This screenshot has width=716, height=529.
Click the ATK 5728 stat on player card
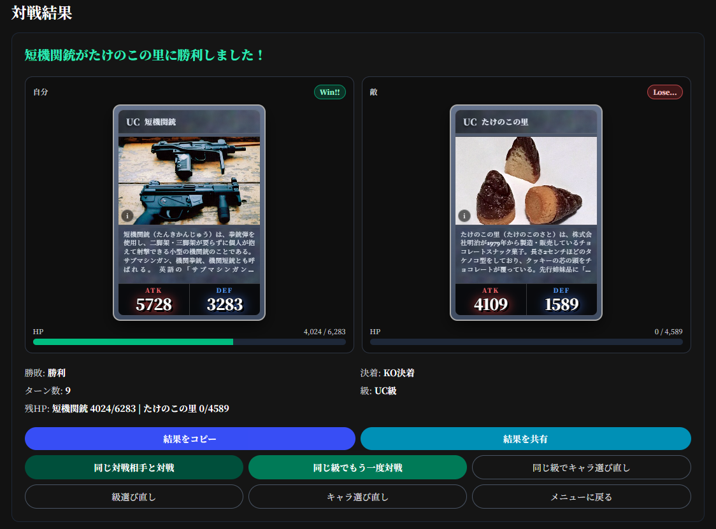pyautogui.click(x=154, y=300)
